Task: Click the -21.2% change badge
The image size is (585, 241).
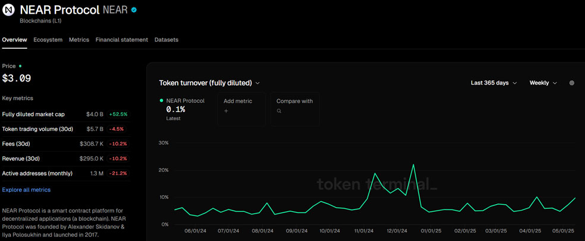Action: [x=118, y=174]
